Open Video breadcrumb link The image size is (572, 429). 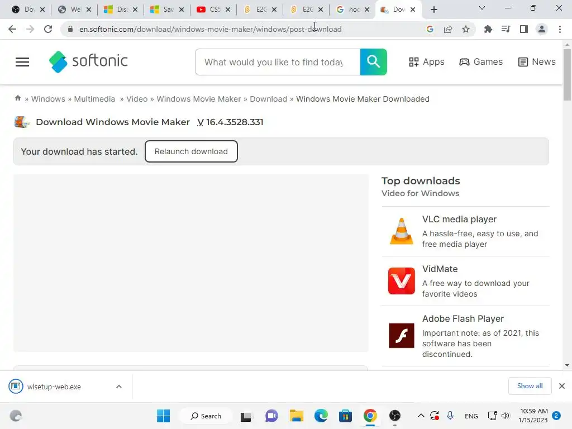coord(137,99)
